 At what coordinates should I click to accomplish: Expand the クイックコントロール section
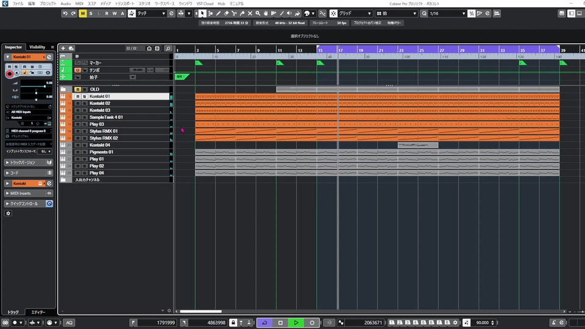click(x=24, y=203)
